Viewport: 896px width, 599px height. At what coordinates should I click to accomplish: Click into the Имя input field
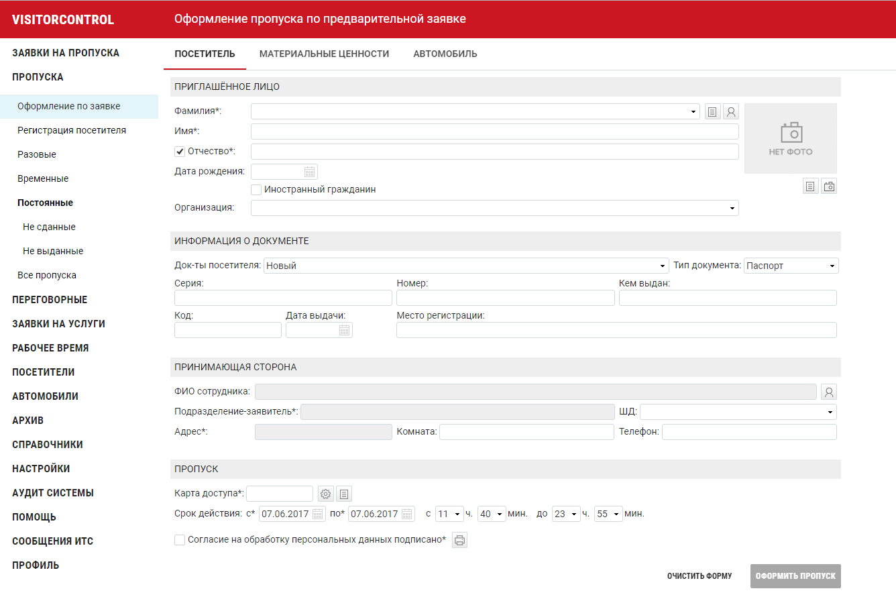click(495, 131)
